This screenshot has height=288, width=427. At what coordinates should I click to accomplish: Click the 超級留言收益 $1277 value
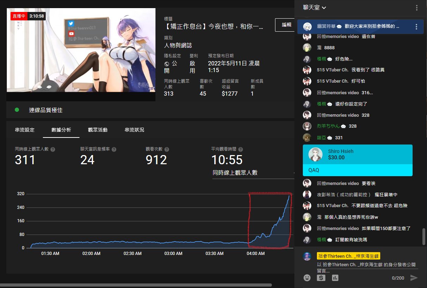coord(230,94)
